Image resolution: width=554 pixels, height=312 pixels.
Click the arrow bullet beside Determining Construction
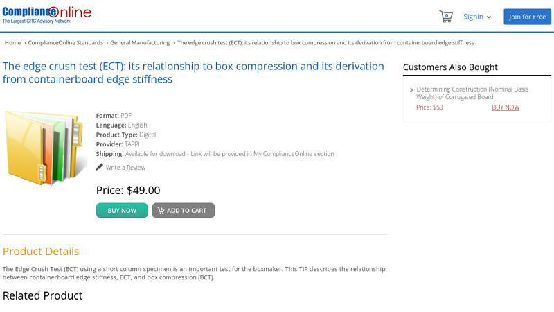click(411, 90)
